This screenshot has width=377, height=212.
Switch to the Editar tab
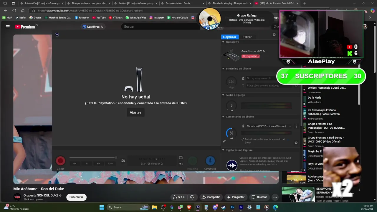point(247,37)
